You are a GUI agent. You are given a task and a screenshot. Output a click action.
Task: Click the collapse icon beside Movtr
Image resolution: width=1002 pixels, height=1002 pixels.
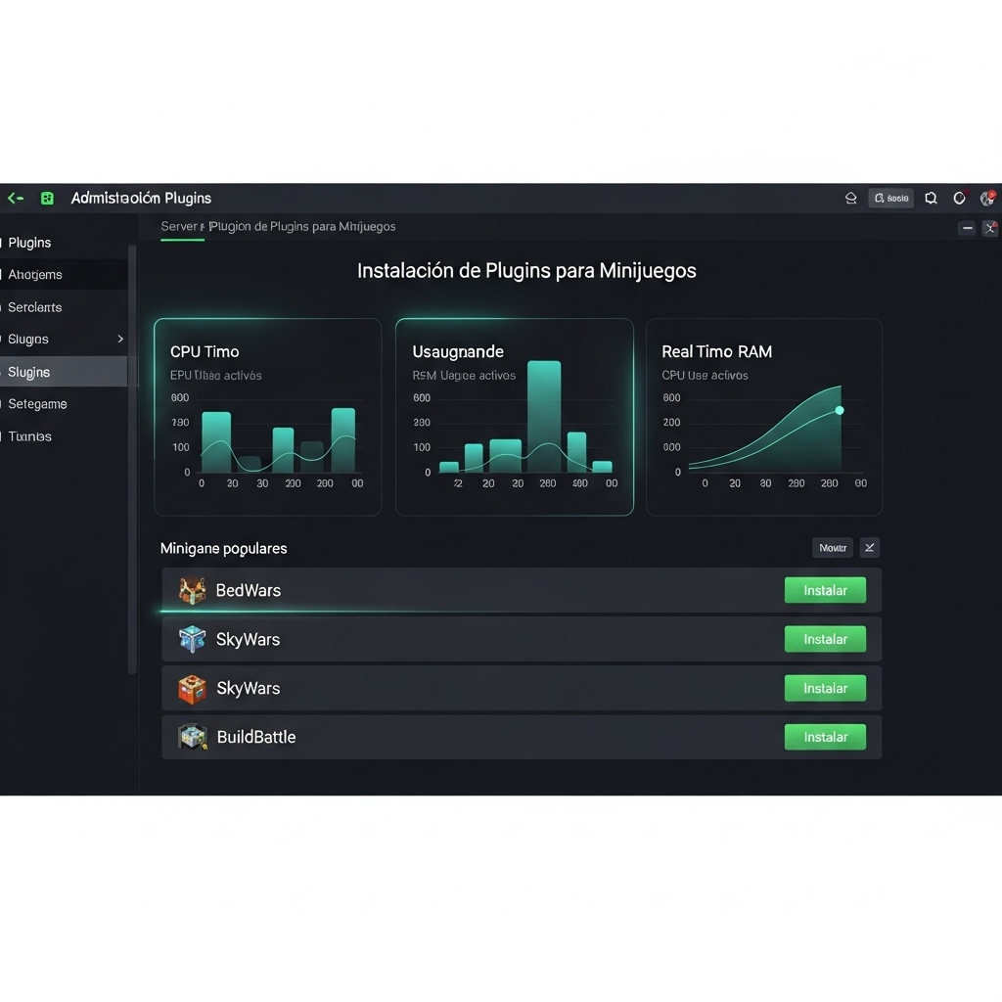(870, 548)
